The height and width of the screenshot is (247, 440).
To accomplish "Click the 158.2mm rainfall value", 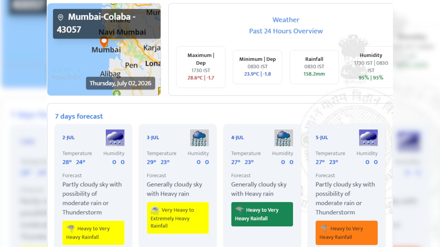I will 314,74.
